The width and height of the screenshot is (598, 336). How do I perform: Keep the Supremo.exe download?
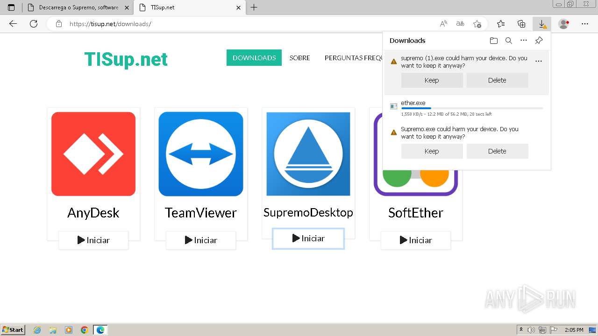[x=432, y=151]
